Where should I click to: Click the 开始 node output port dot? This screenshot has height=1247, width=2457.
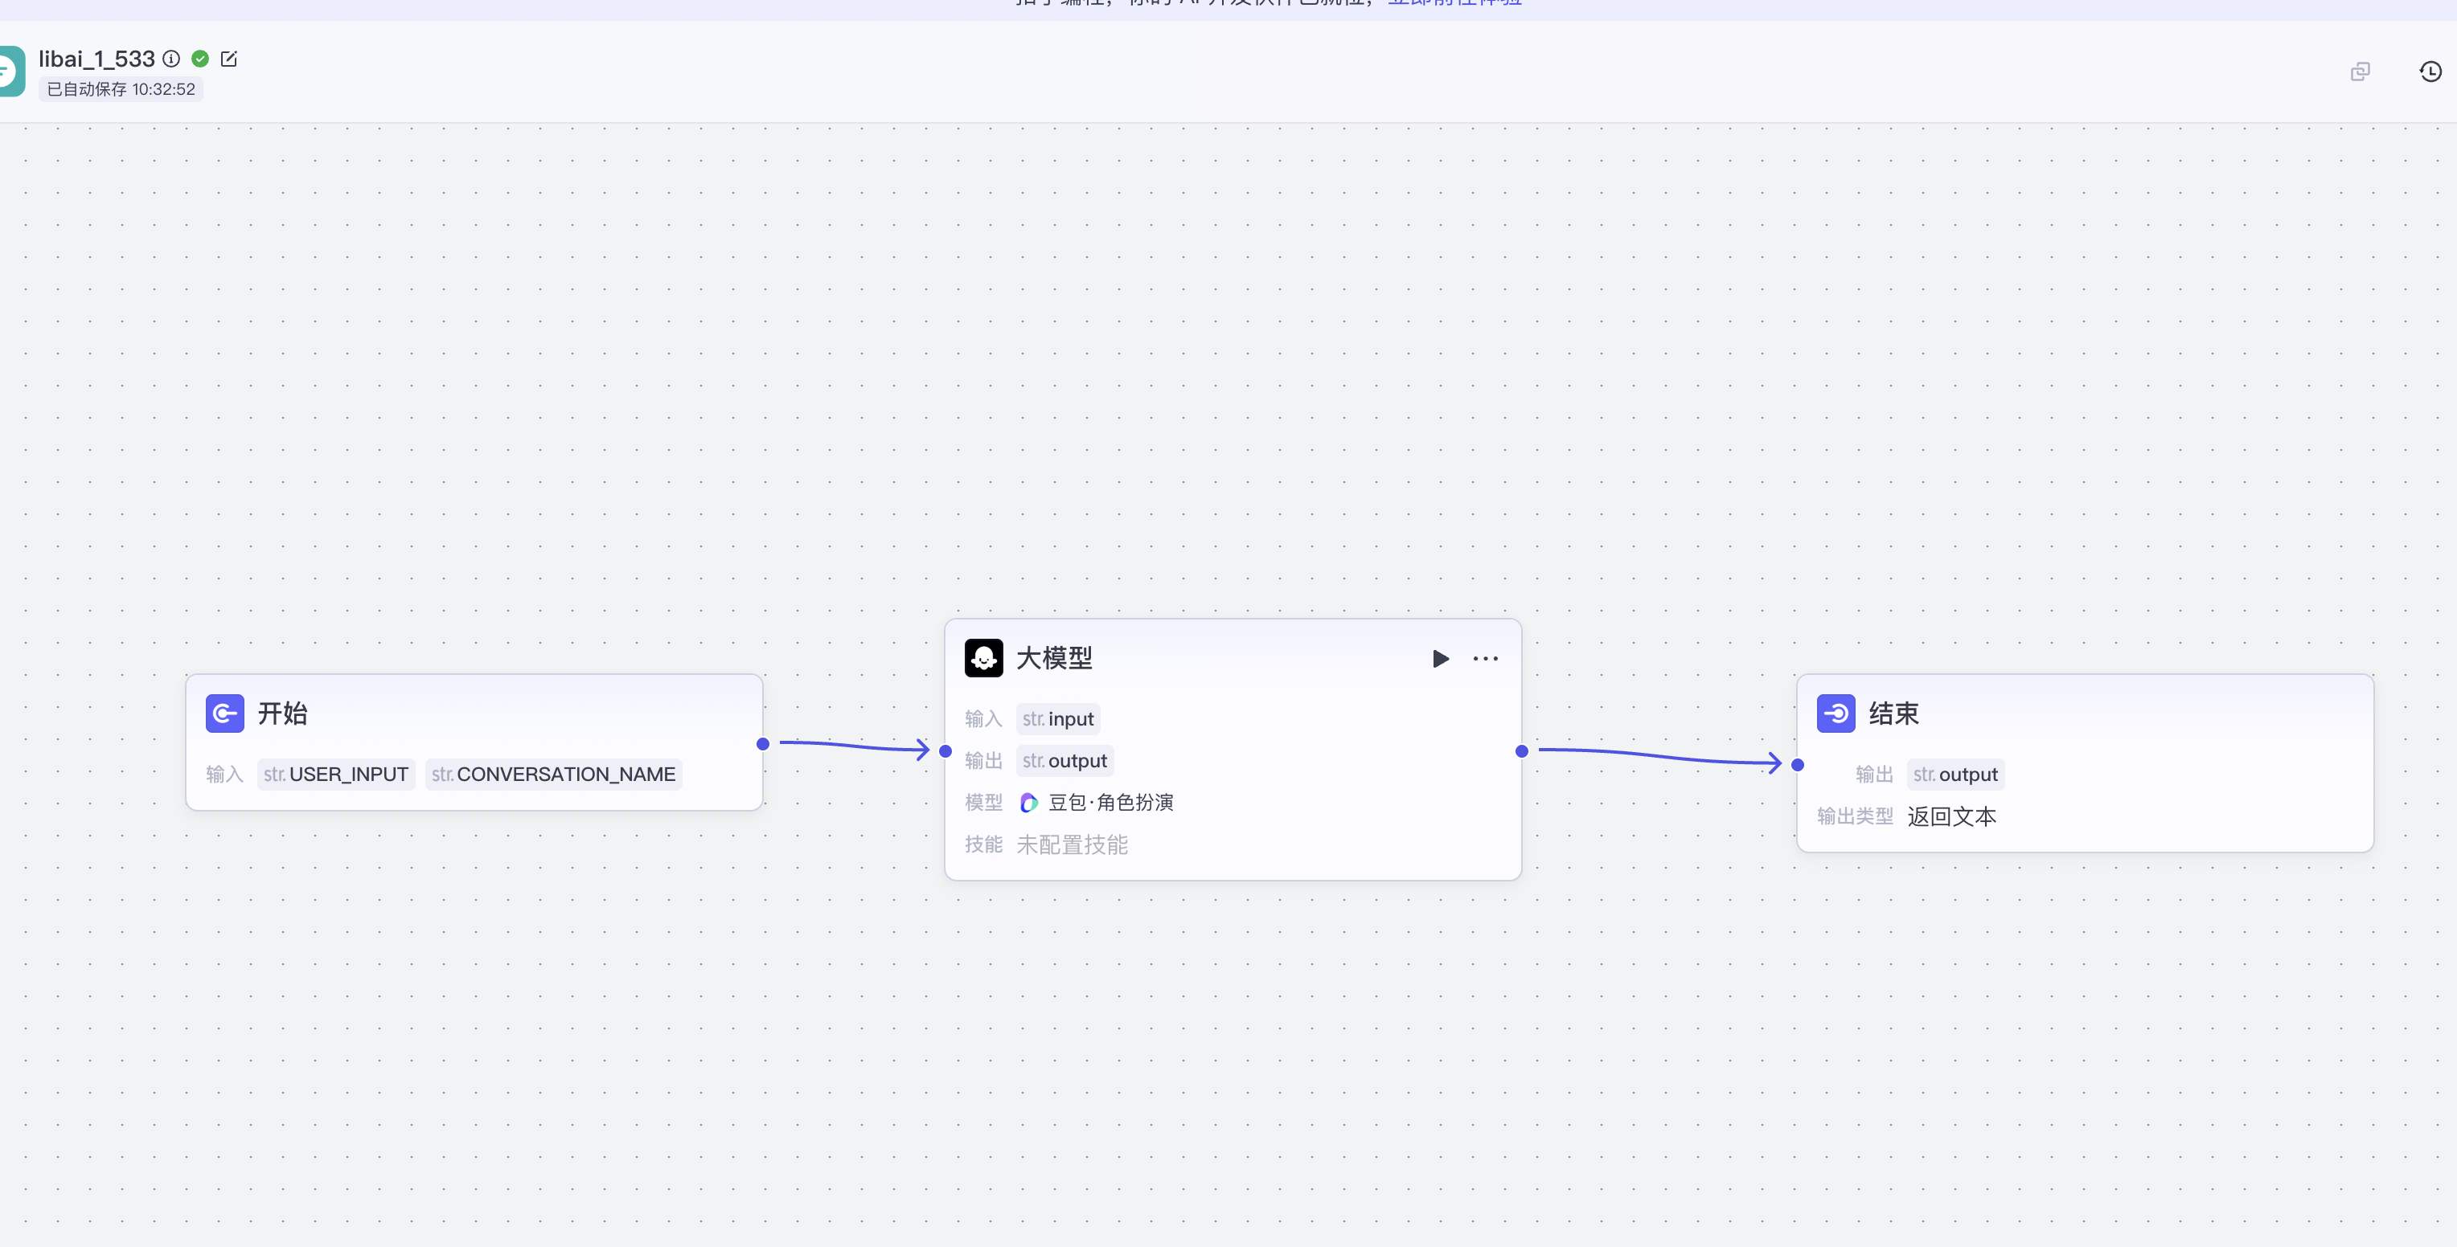763,744
